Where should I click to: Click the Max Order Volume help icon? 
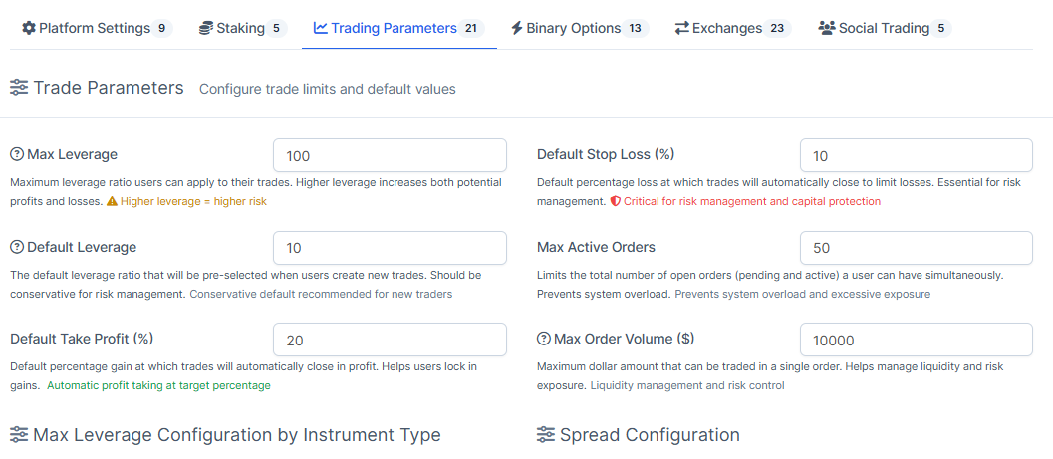544,339
